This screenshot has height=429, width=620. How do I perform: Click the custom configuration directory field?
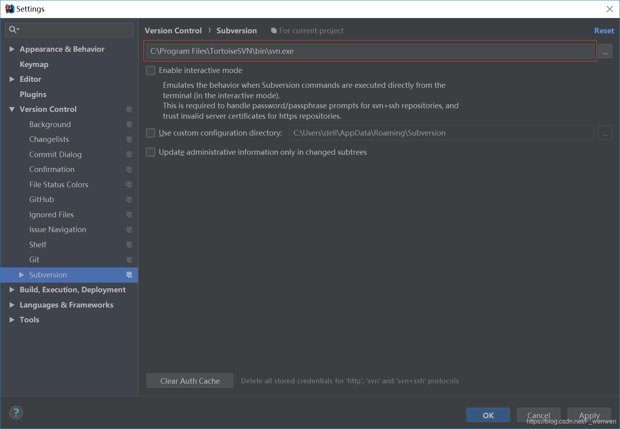coord(442,133)
